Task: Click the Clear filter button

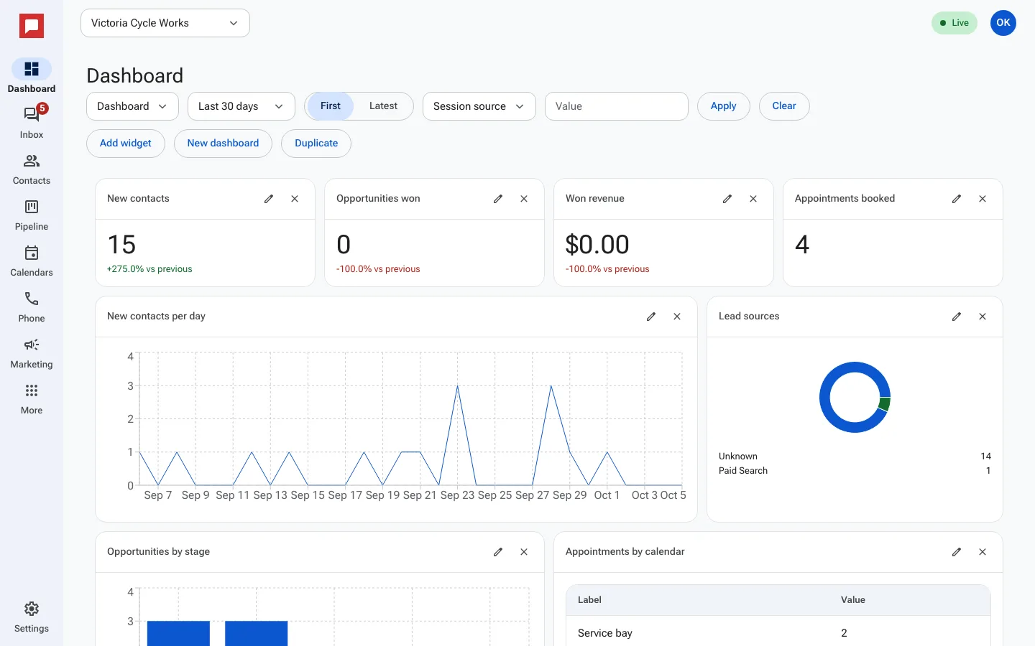Action: coord(784,106)
